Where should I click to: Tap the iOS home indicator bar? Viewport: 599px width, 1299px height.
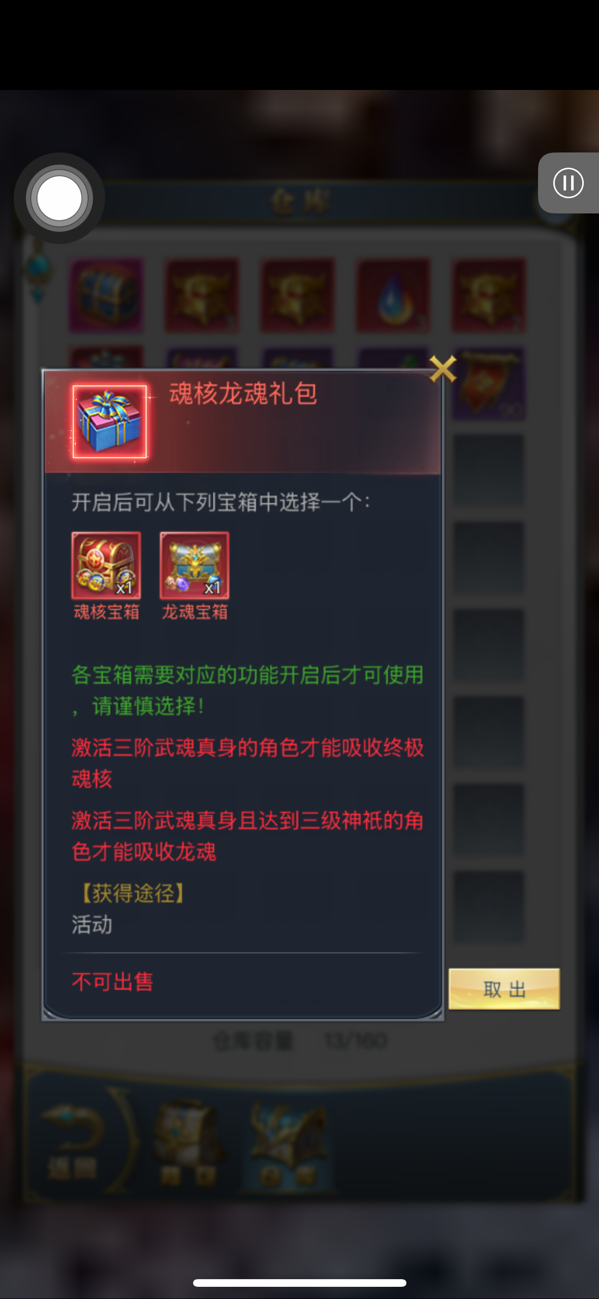[299, 1283]
